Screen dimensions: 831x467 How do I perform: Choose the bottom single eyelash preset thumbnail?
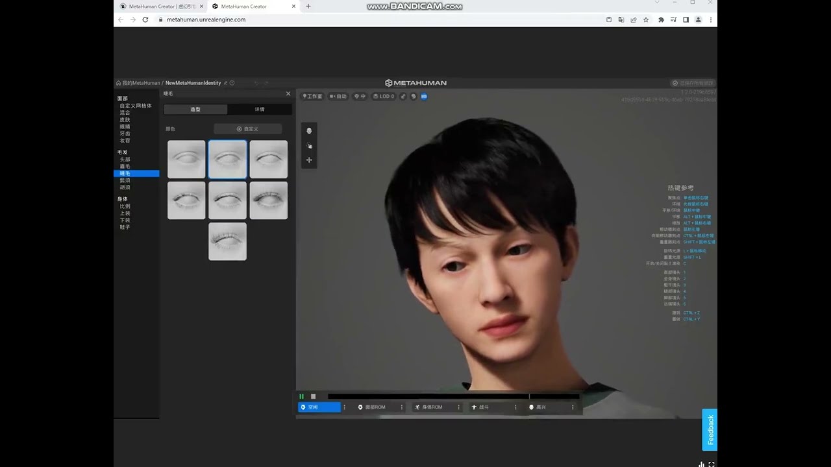(227, 241)
